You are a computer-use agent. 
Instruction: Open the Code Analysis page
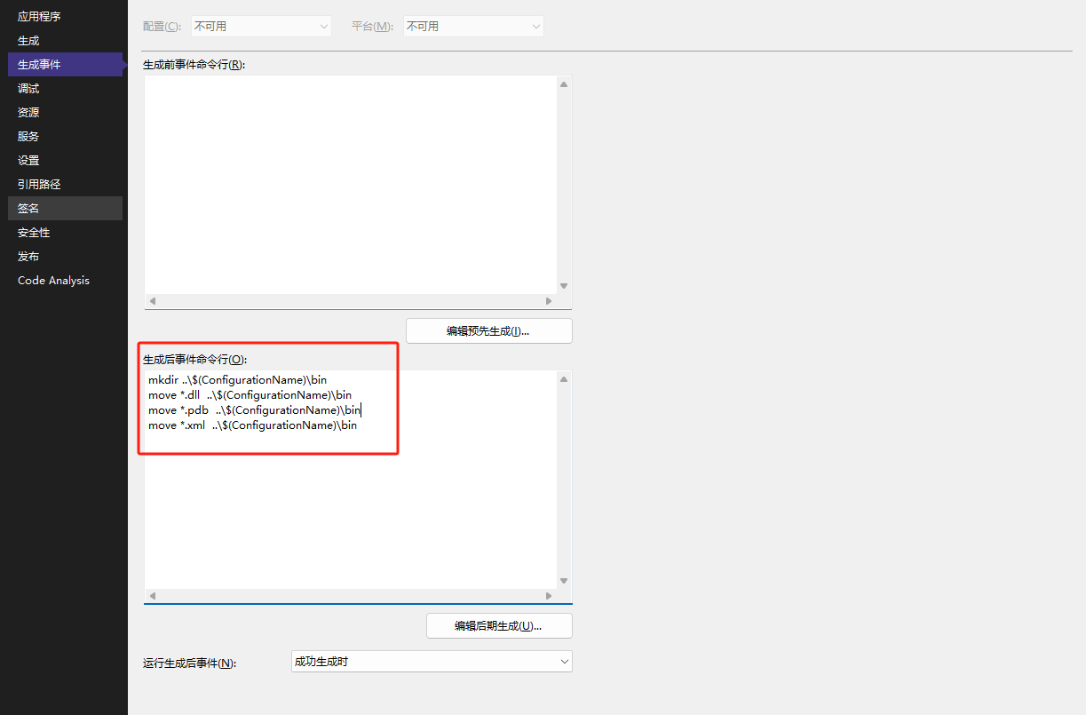point(53,280)
